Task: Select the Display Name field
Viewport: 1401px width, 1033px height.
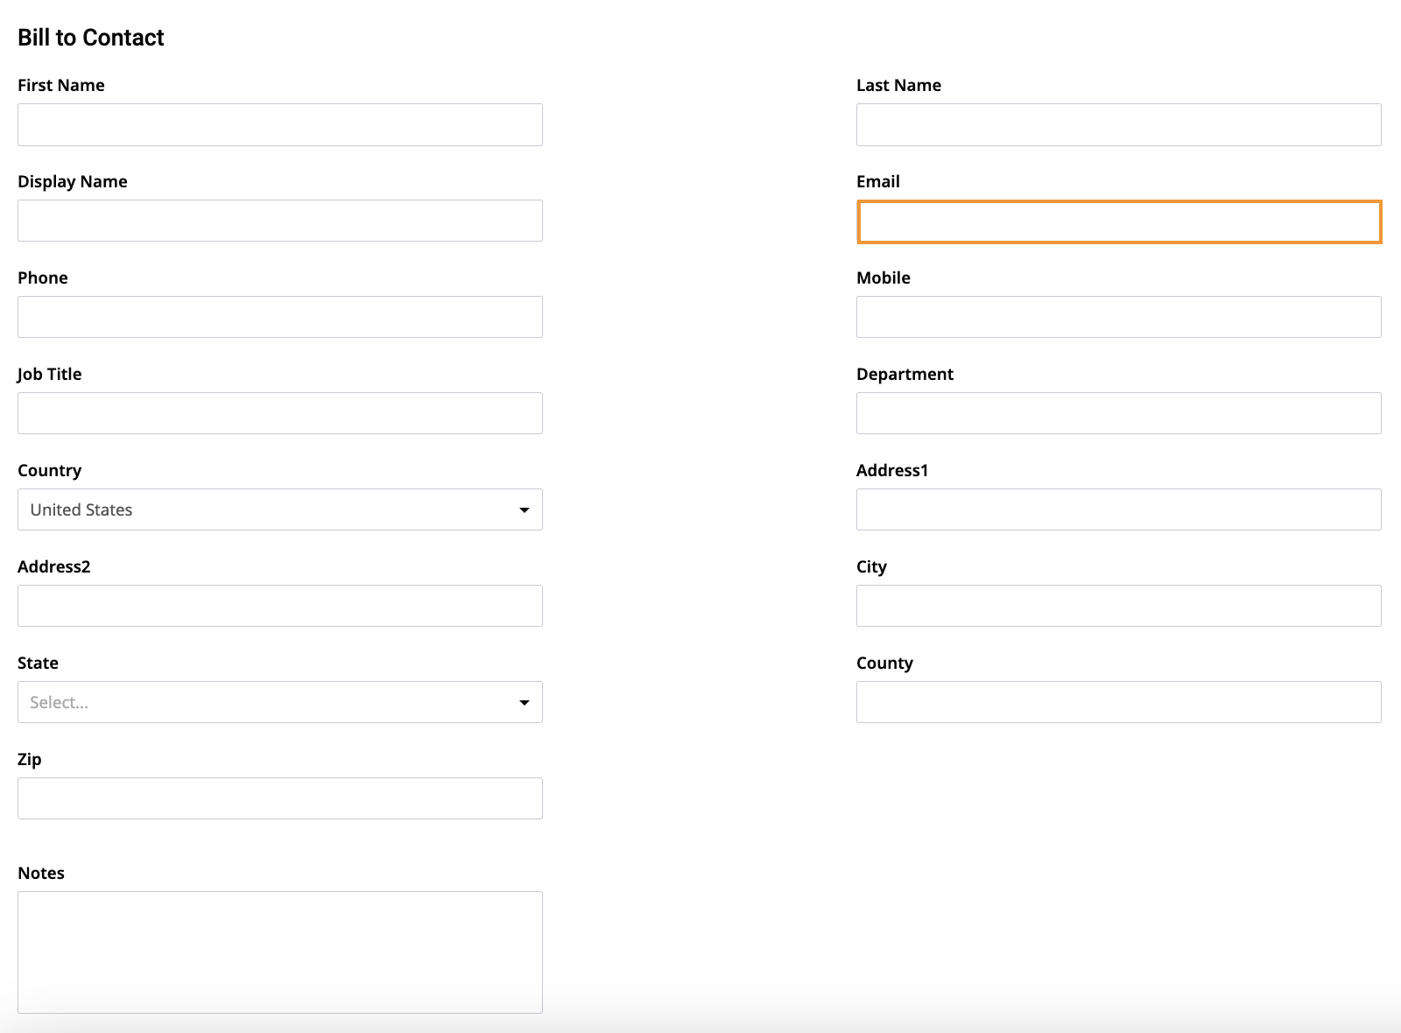Action: (x=280, y=221)
